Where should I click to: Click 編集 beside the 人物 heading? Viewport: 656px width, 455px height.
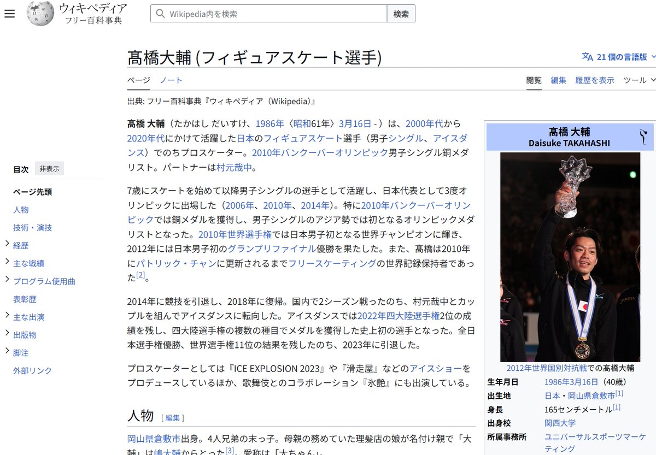click(172, 418)
